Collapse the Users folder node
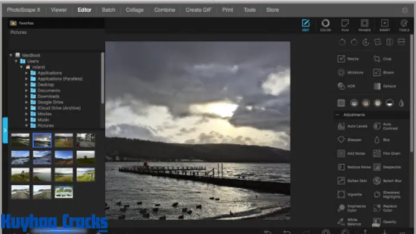 (16, 61)
